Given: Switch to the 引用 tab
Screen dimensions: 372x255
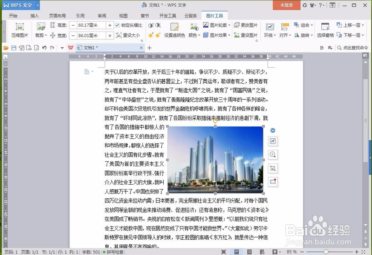Looking at the screenshot, I should coord(80,16).
